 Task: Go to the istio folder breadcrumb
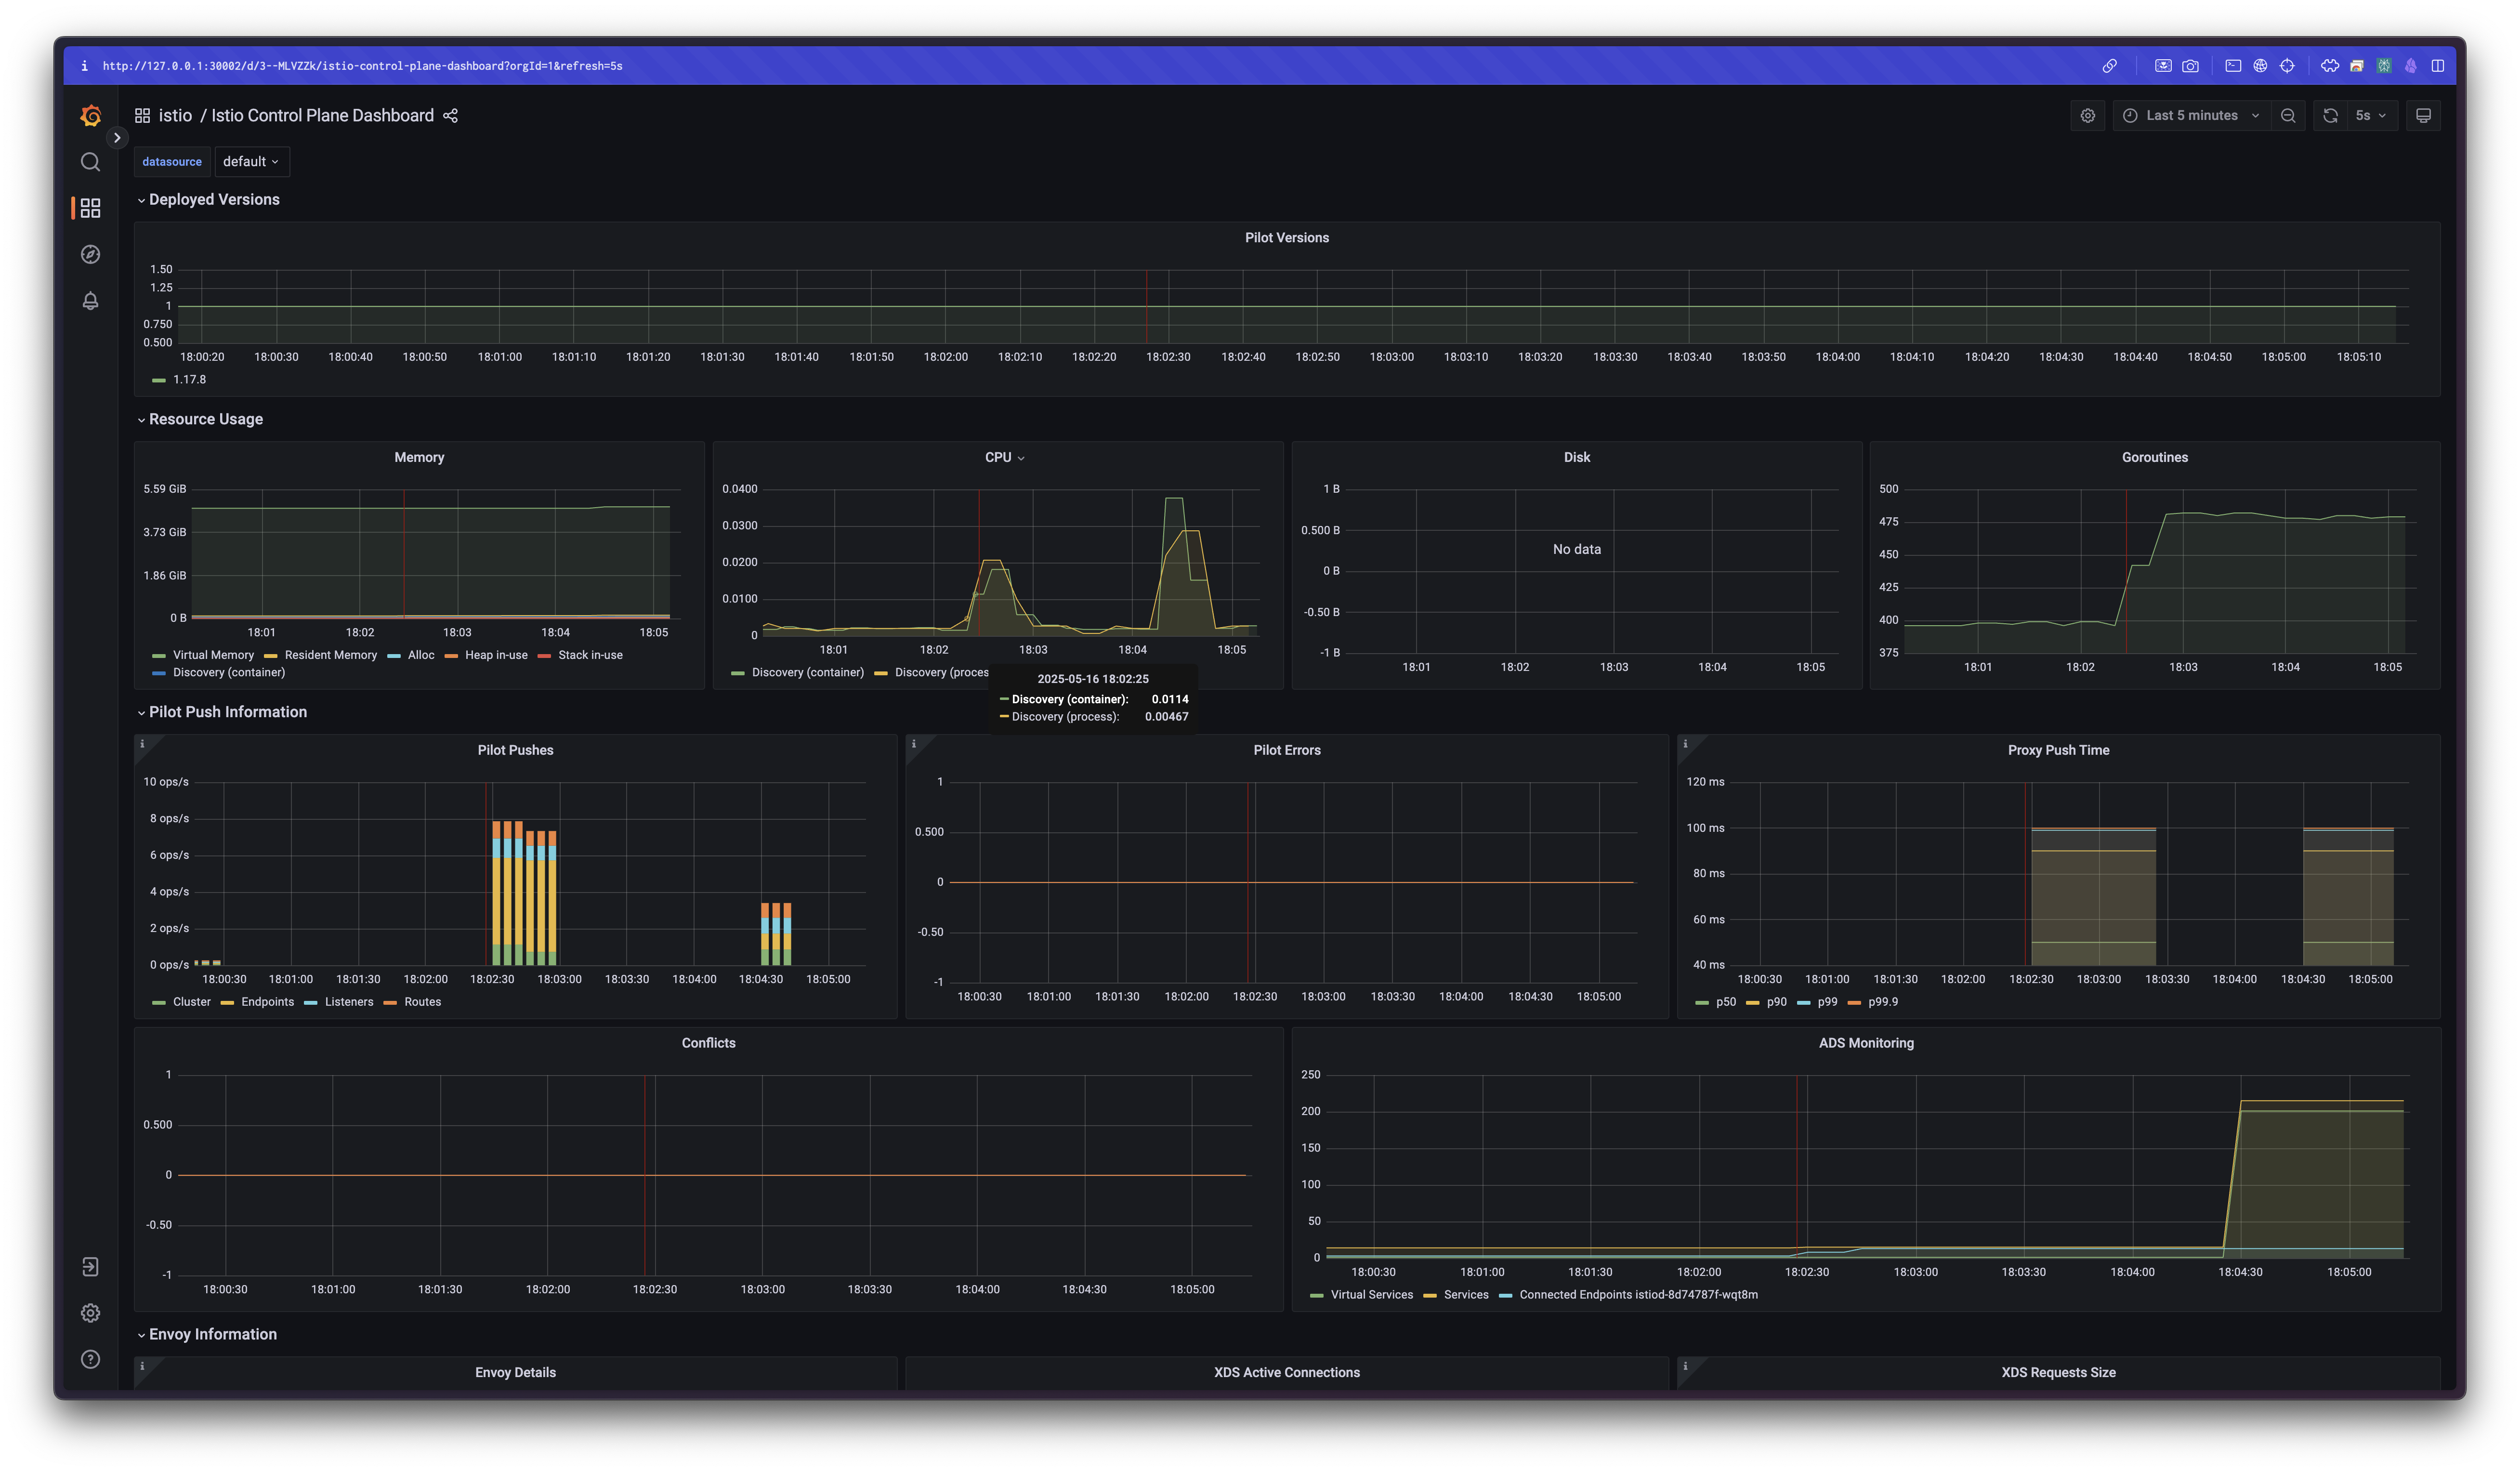[175, 116]
